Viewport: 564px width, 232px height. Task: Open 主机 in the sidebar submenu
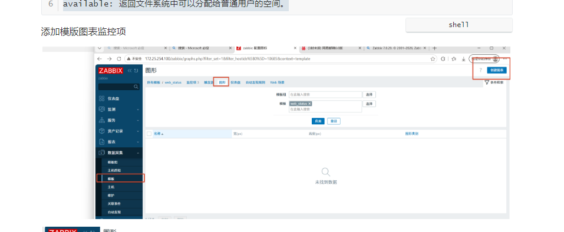[111, 187]
